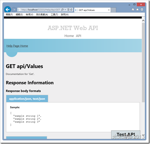Viewport: 150px width, 144px height.
Task: Close the GET api/Values tab
Action: click(109, 10)
